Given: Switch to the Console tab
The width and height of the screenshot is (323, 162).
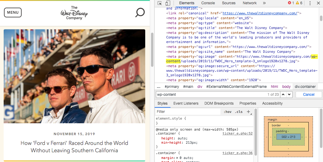Looking at the screenshot, I should pos(208,3).
